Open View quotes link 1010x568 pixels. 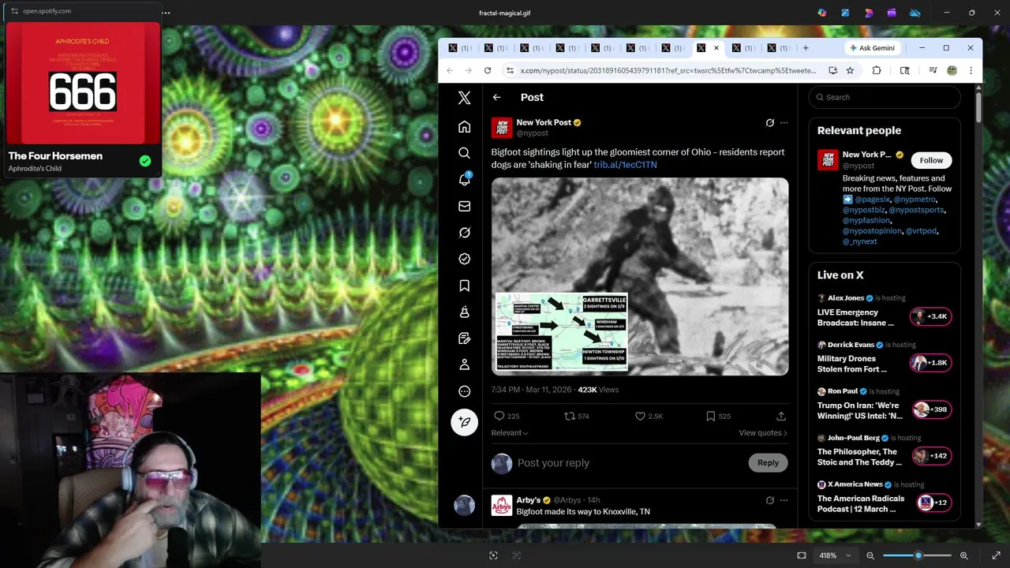coord(763,432)
